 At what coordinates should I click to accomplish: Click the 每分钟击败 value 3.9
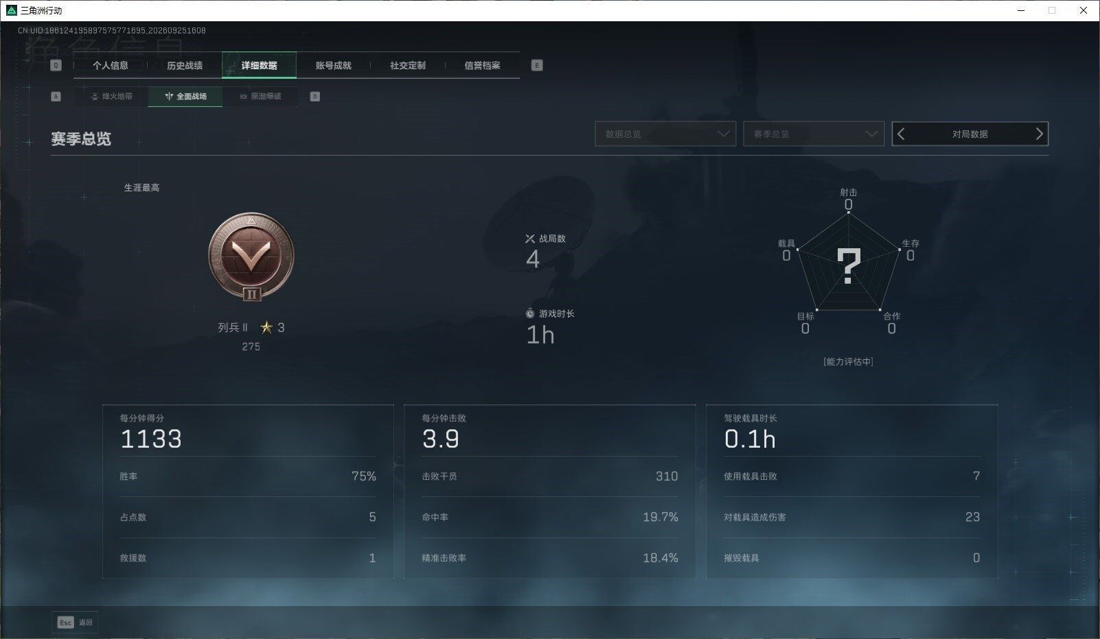[441, 439]
